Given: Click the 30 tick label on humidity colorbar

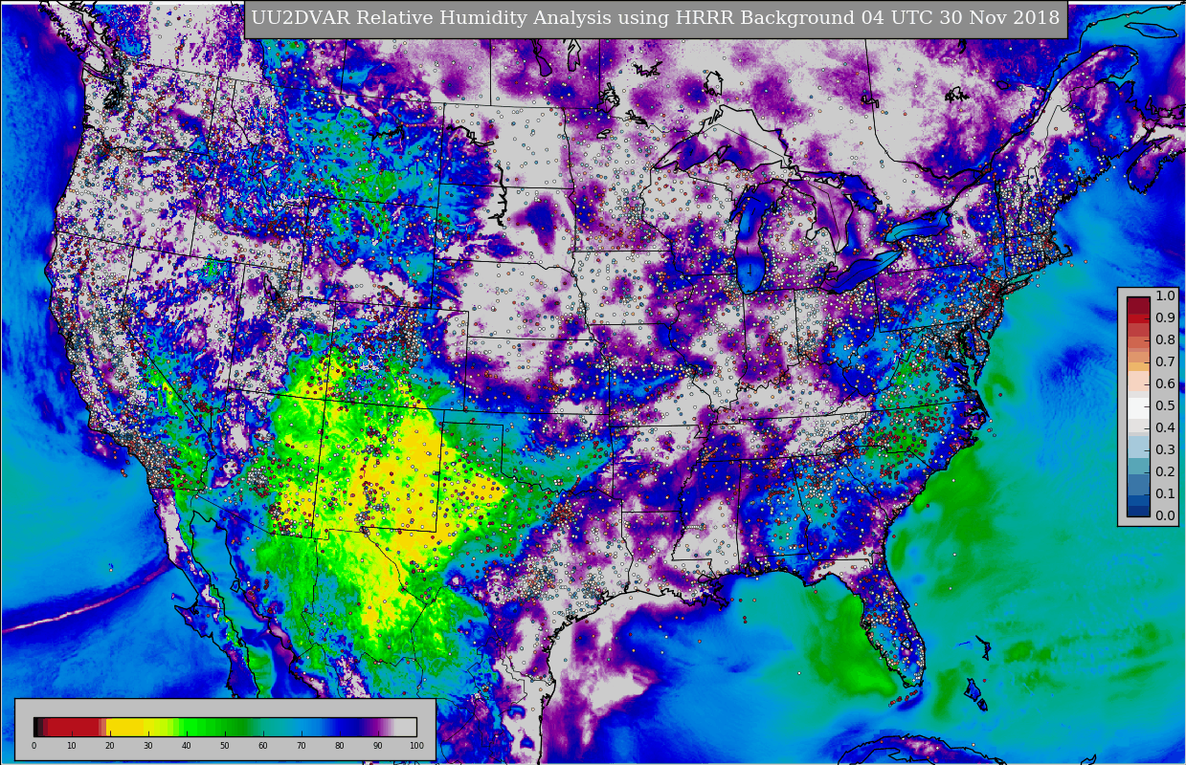Looking at the screenshot, I should point(148,746).
